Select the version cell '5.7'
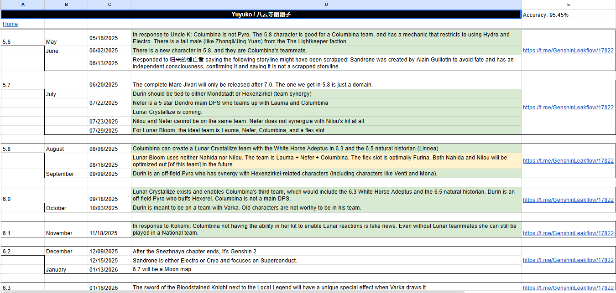Viewport: 616px width, 293px height. (23, 85)
